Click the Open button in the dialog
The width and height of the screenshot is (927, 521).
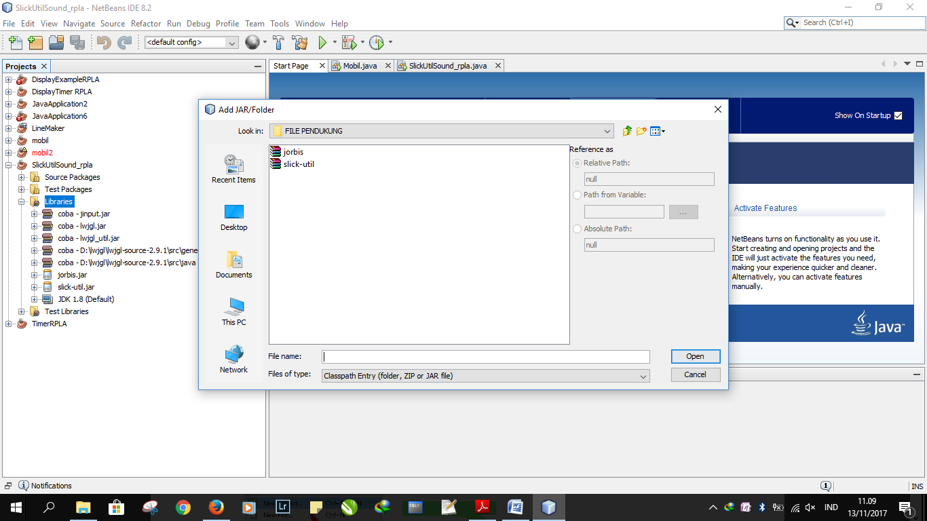[696, 356]
